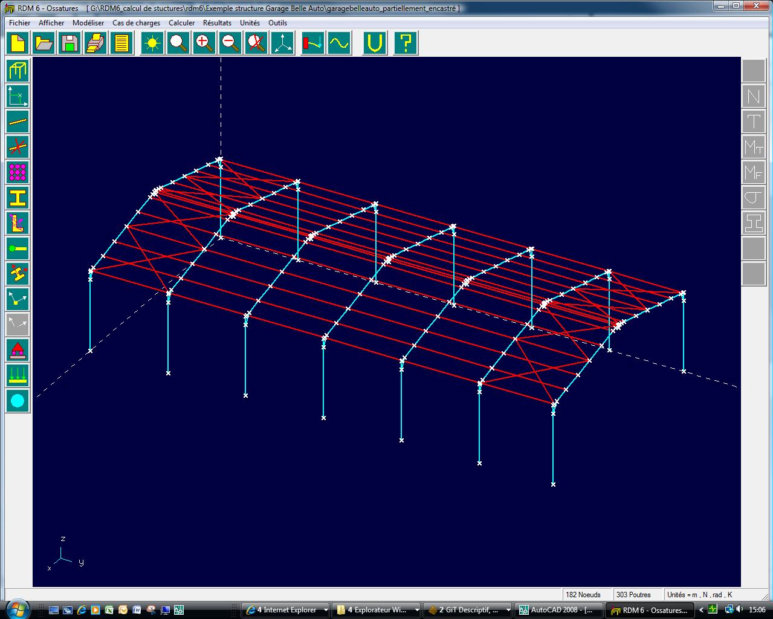Open the Cas de charges menu
Screen dimensions: 773x619
137,23
